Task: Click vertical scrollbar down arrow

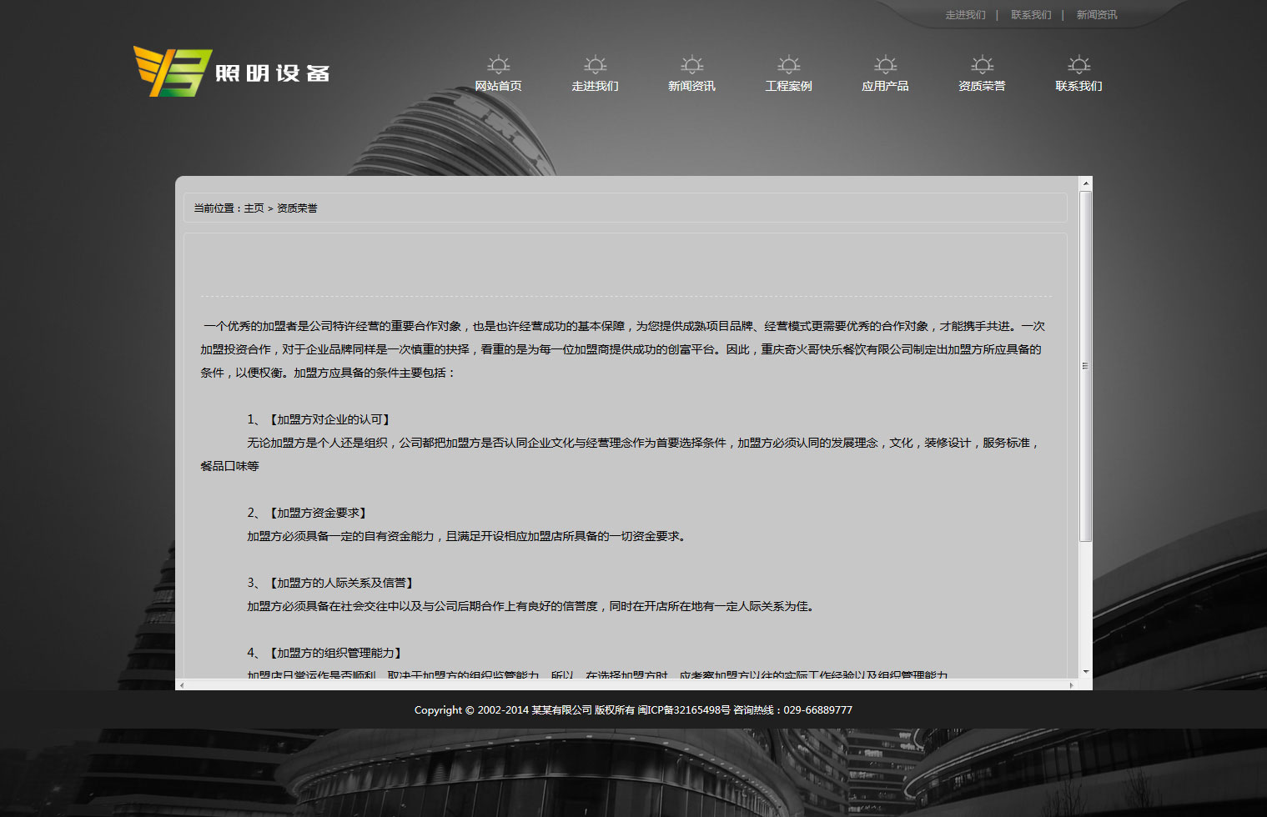Action: coord(1085,672)
